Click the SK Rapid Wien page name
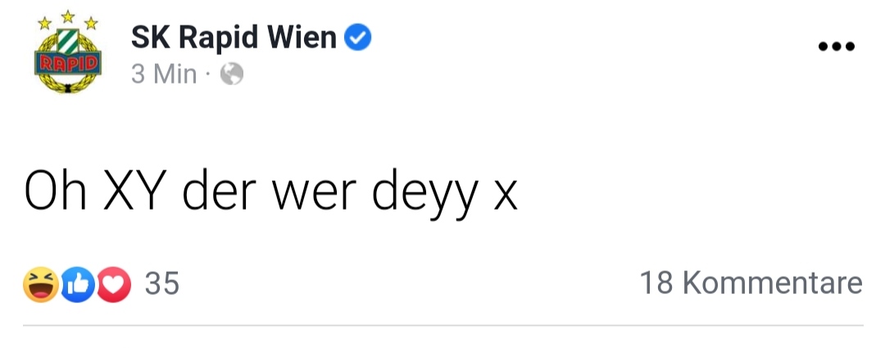The image size is (885, 348). click(x=234, y=38)
